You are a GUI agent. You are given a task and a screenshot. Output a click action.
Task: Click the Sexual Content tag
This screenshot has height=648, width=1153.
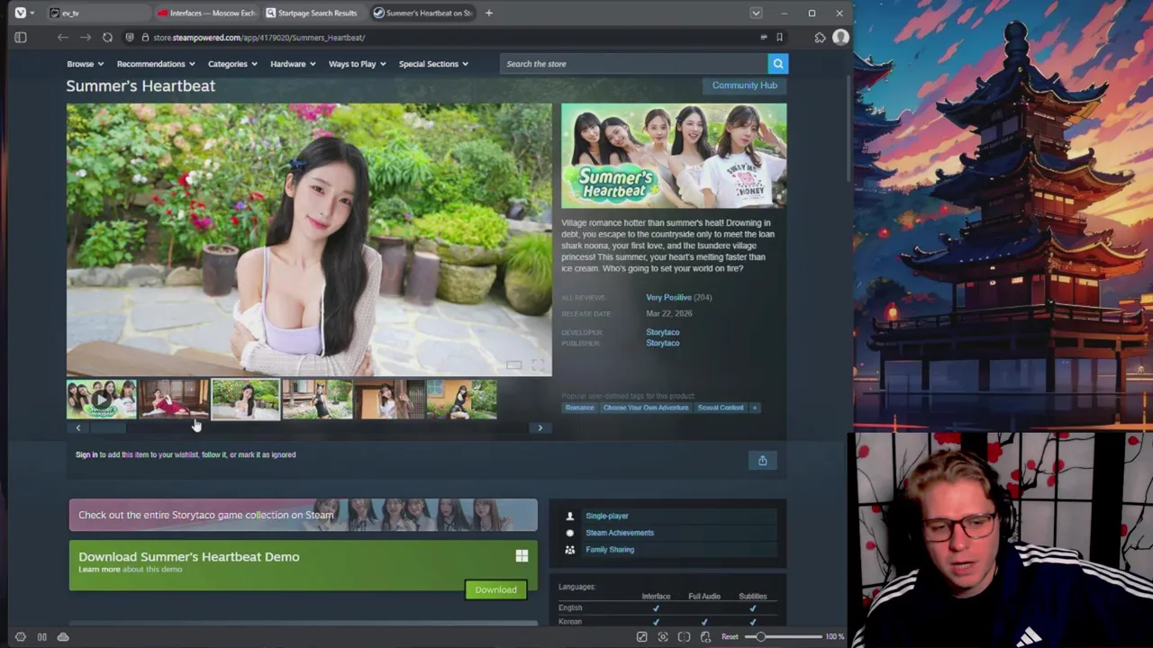721,408
